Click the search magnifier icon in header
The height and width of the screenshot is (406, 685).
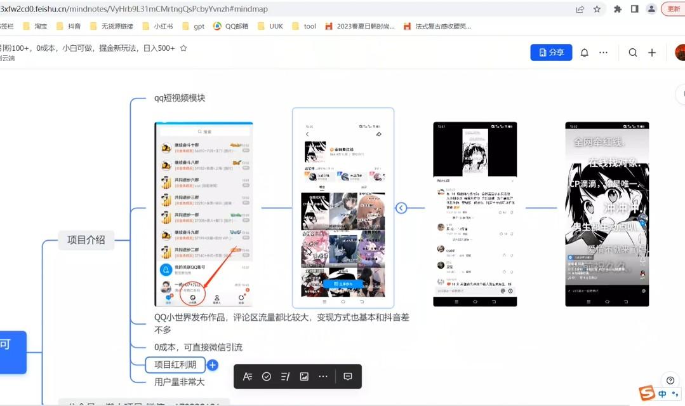(633, 53)
